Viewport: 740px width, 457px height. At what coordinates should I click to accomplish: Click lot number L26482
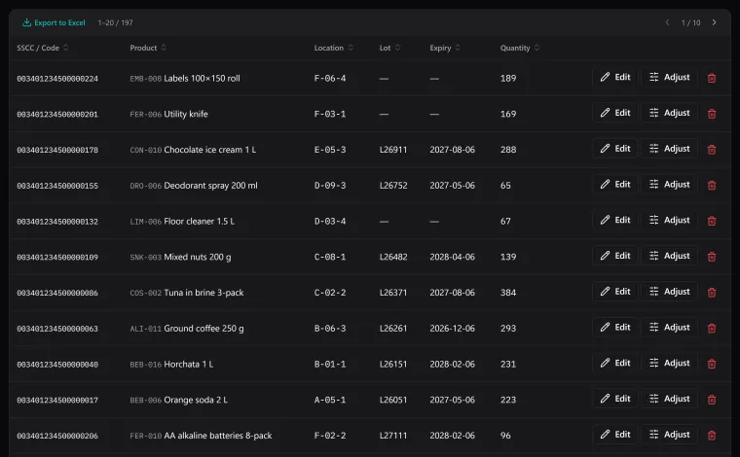point(393,257)
